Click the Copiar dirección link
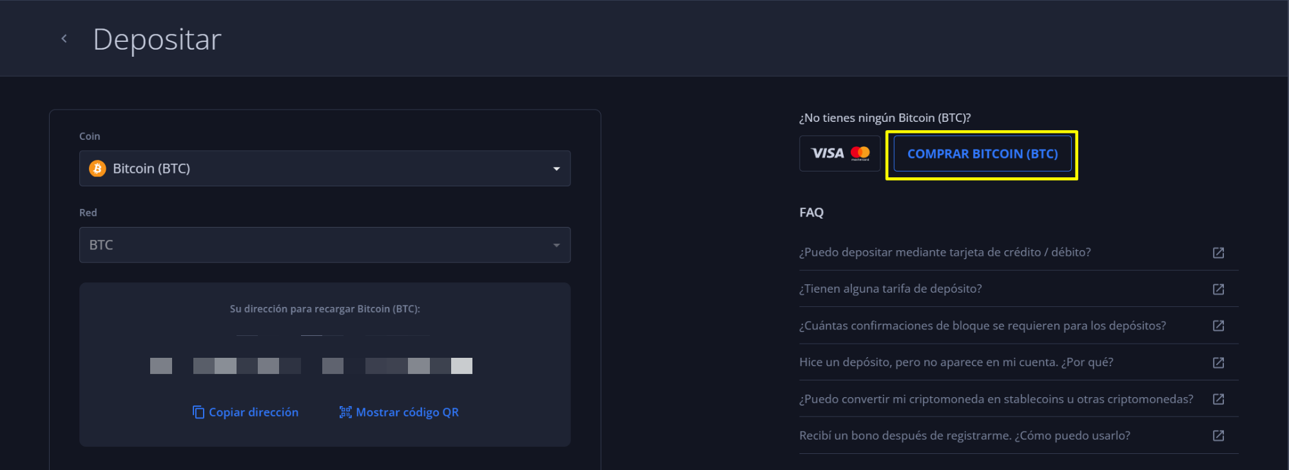This screenshot has width=1289, height=470. [x=253, y=412]
